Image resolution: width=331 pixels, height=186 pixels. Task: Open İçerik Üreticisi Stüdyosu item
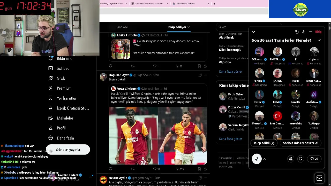point(69,108)
